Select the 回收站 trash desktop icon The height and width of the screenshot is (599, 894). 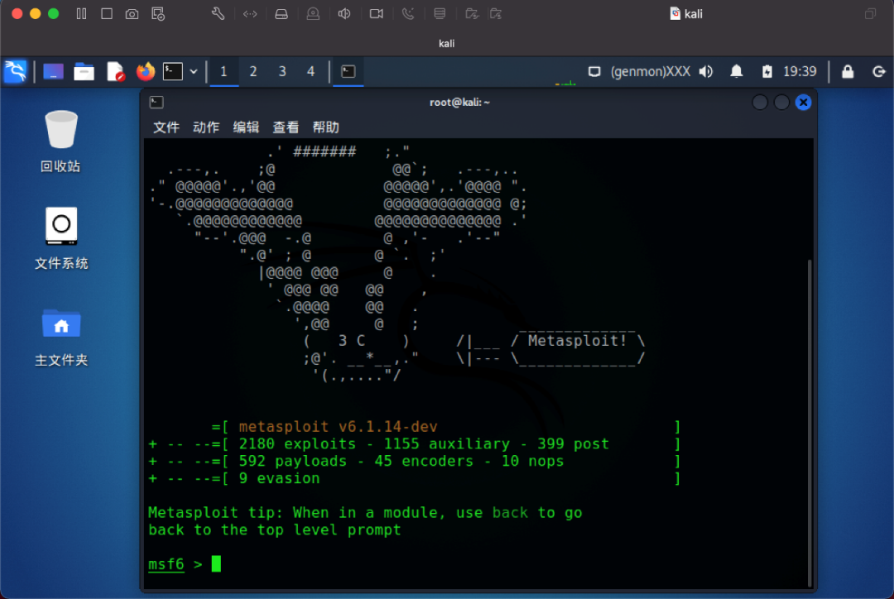[x=61, y=141]
